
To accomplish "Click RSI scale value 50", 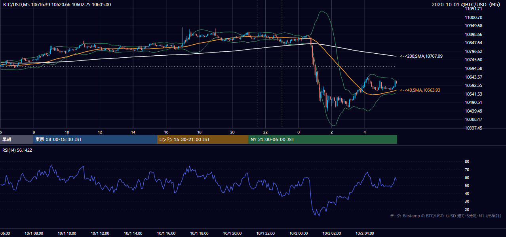I will click(x=467, y=185).
